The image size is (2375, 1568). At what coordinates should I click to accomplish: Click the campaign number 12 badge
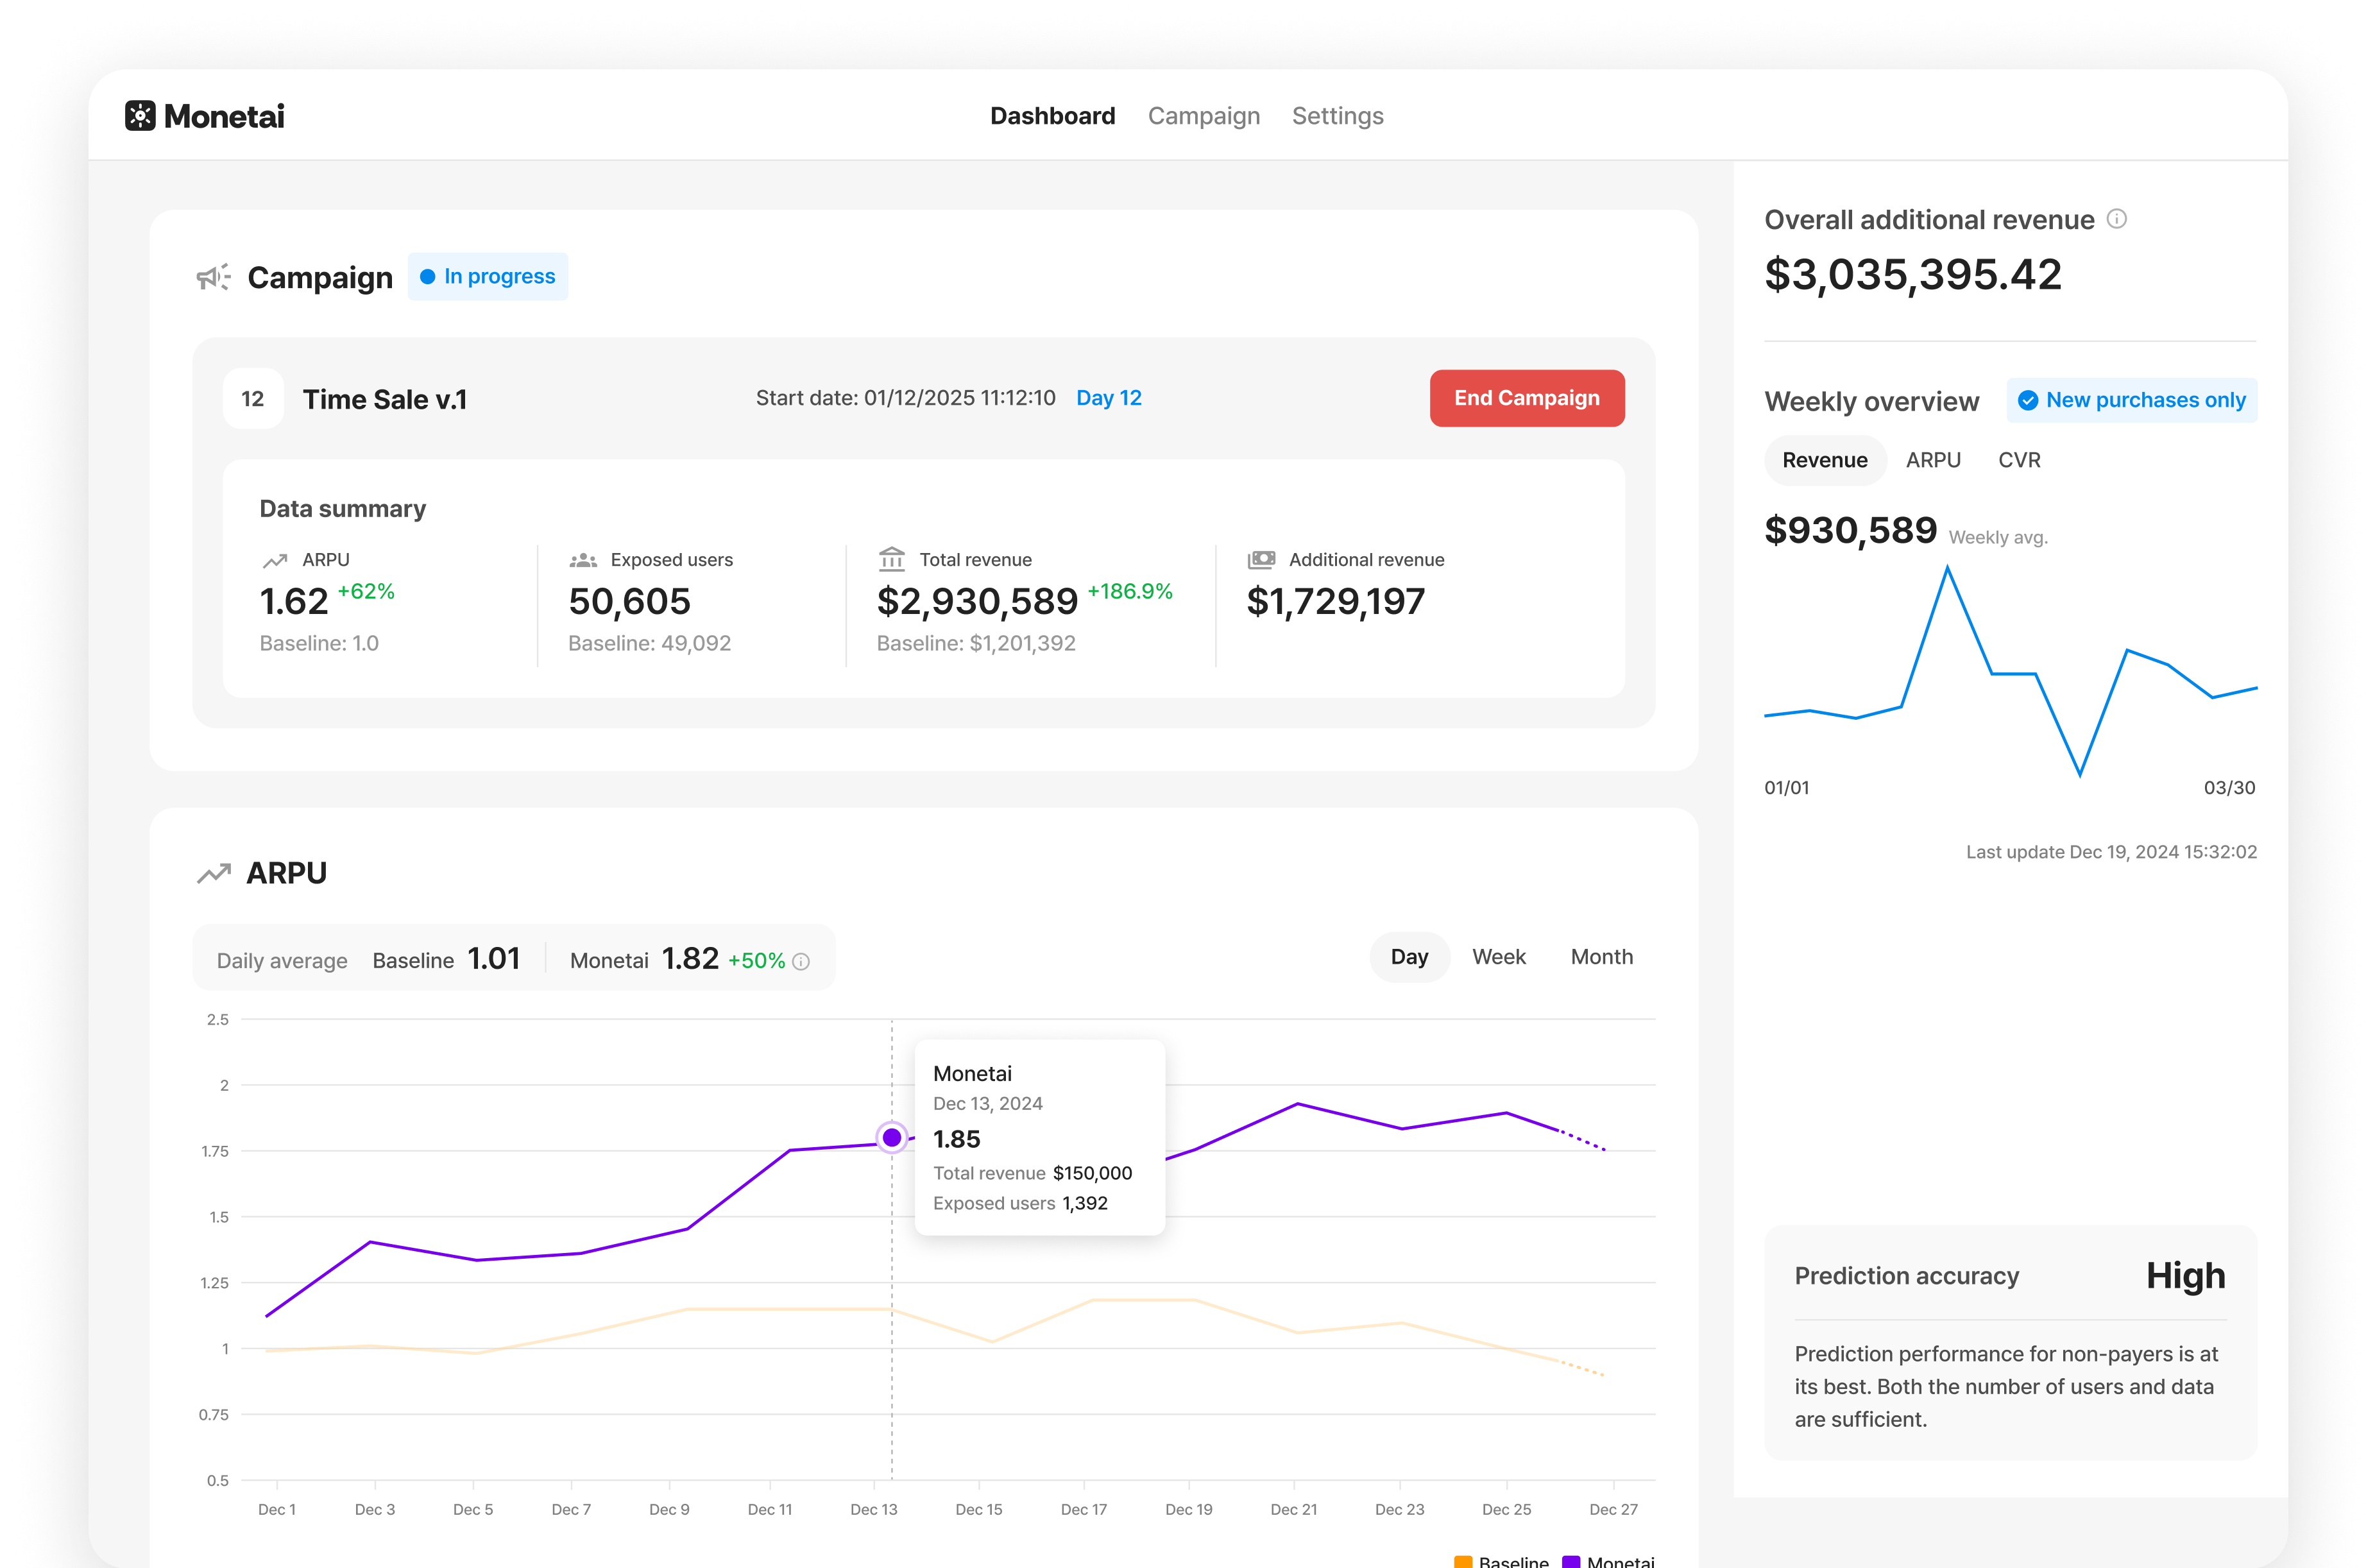[253, 399]
